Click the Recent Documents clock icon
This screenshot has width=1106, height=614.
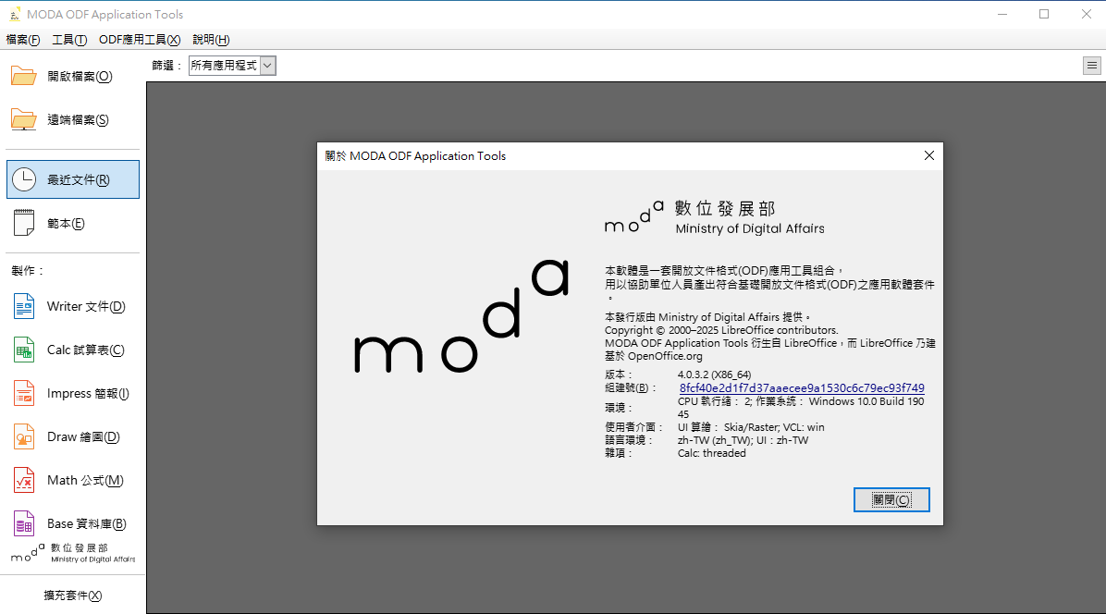click(24, 179)
